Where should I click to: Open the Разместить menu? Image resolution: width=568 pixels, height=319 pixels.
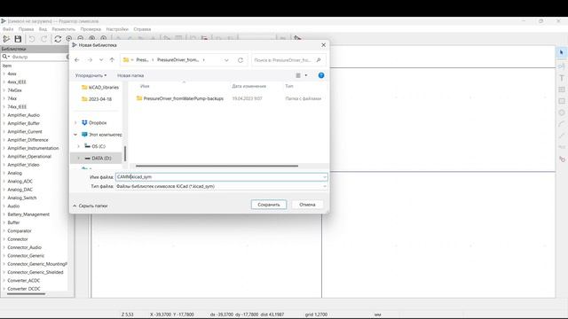[x=64, y=29]
